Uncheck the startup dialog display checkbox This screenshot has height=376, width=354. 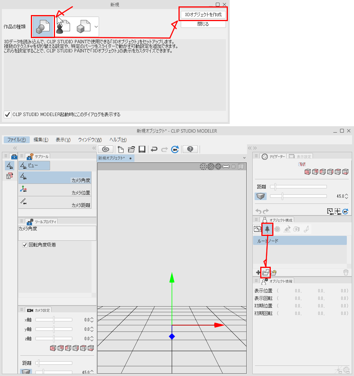(7, 115)
